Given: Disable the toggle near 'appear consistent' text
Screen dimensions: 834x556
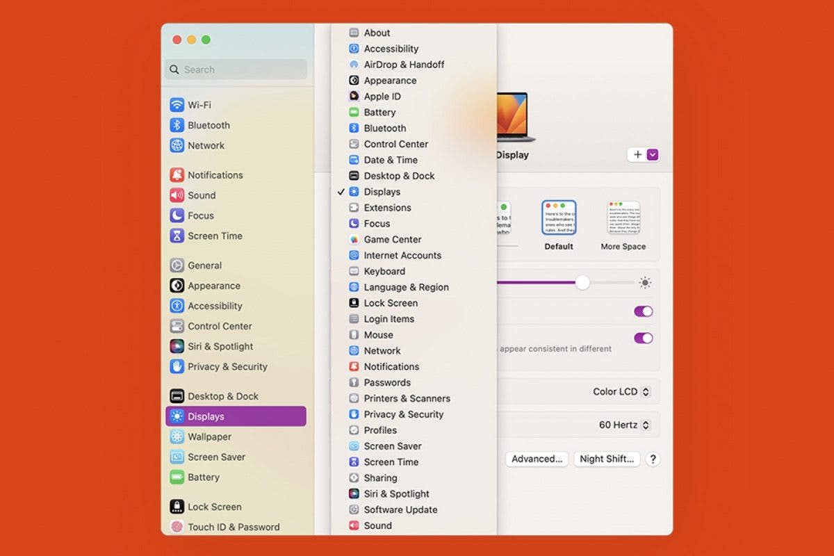Looking at the screenshot, I should (641, 338).
